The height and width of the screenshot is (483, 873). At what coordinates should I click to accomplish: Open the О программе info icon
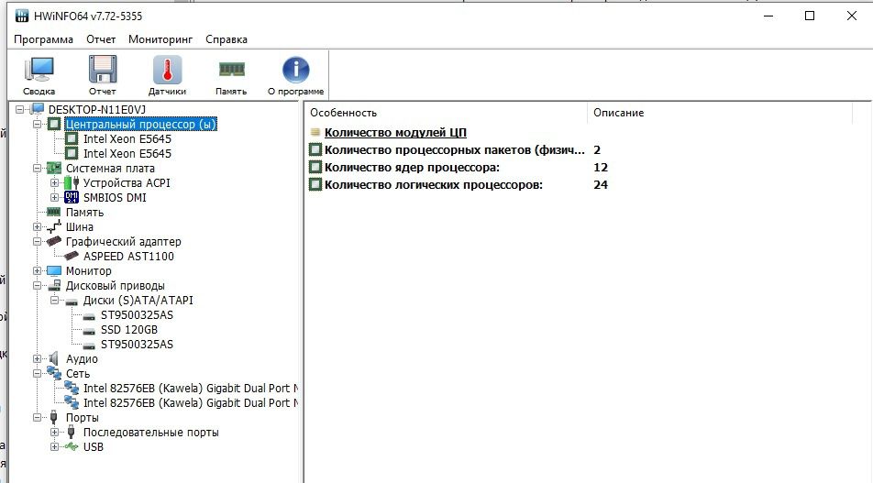click(x=295, y=70)
